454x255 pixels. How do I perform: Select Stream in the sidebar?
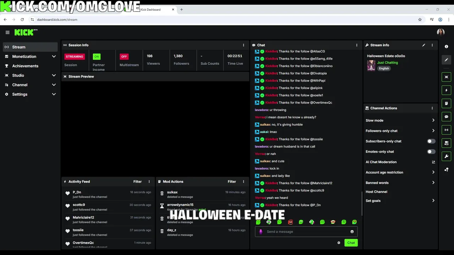(x=30, y=47)
